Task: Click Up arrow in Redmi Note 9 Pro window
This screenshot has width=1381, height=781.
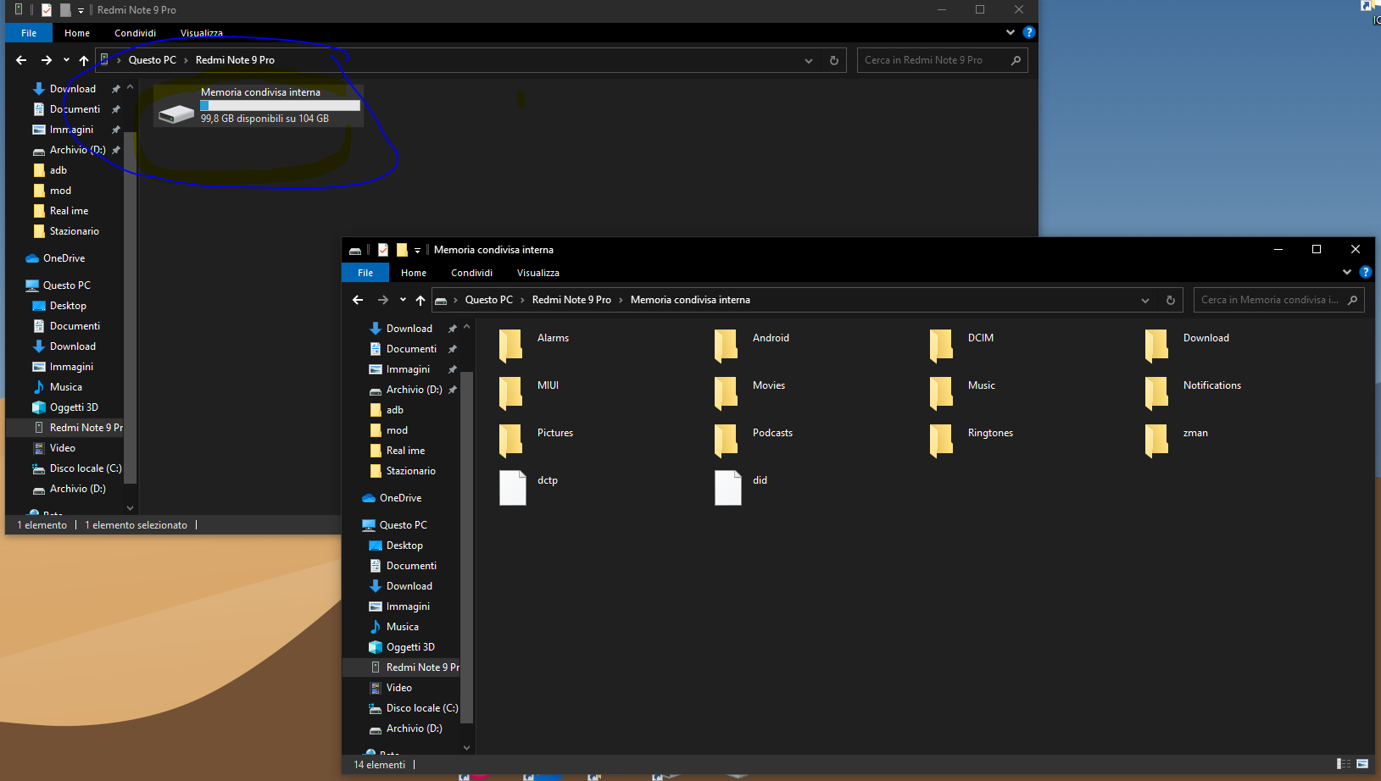Action: click(x=84, y=60)
